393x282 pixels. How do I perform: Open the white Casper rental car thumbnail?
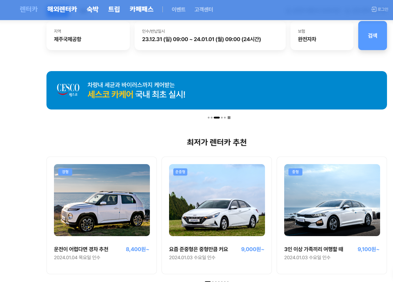click(101, 200)
